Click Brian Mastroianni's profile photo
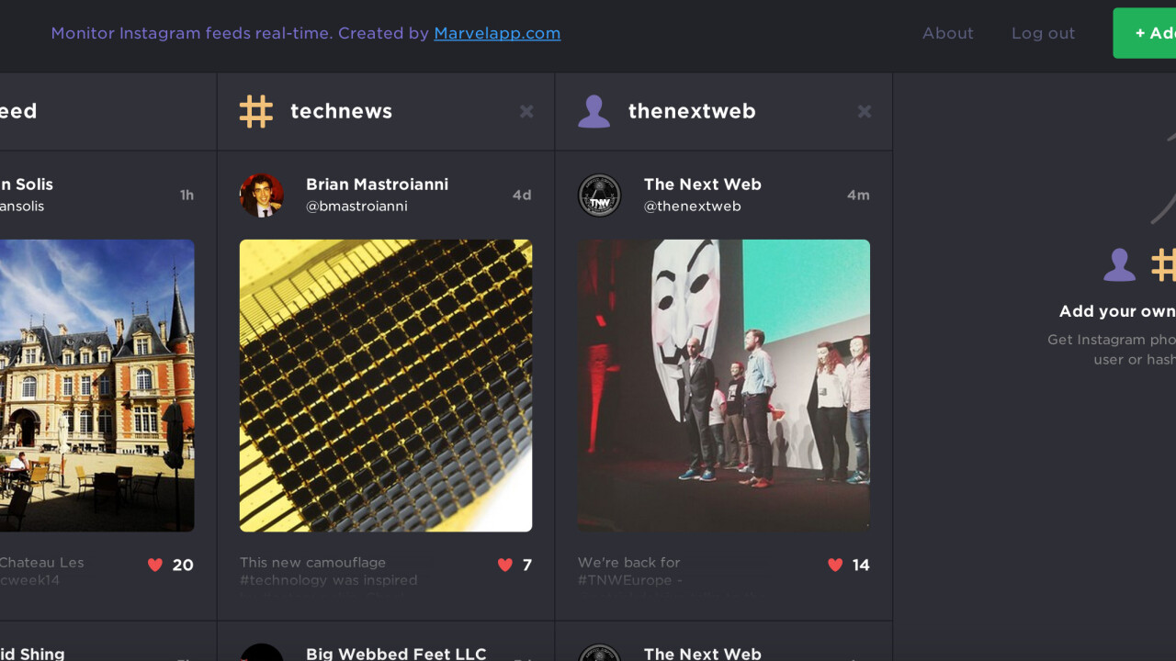Viewport: 1176px width, 661px height. [262, 195]
